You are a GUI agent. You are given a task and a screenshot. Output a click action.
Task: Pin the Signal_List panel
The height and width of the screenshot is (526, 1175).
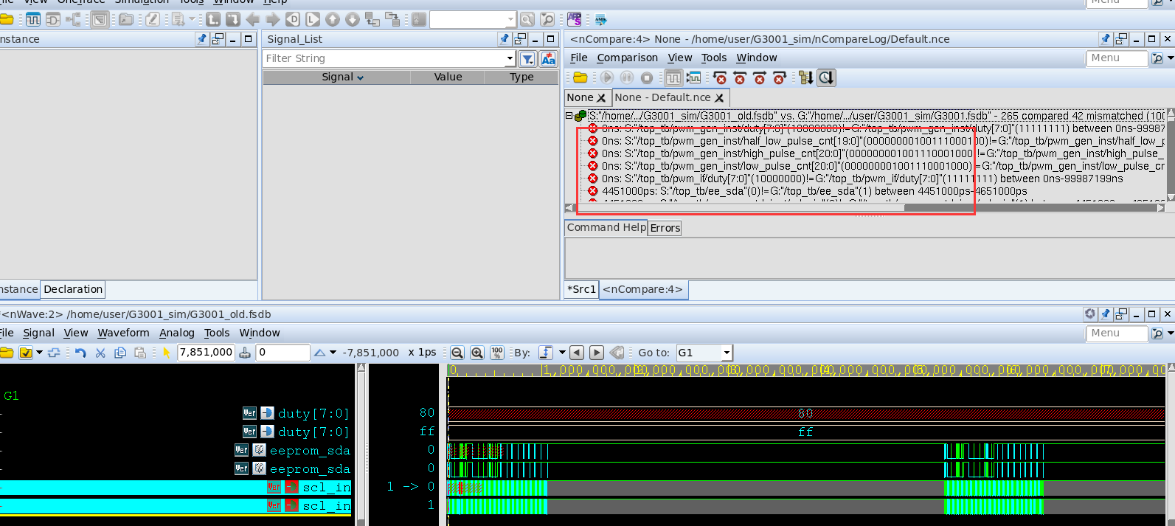(505, 39)
